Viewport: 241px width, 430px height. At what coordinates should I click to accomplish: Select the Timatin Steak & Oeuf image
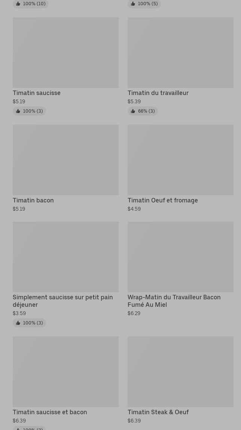tap(180, 372)
